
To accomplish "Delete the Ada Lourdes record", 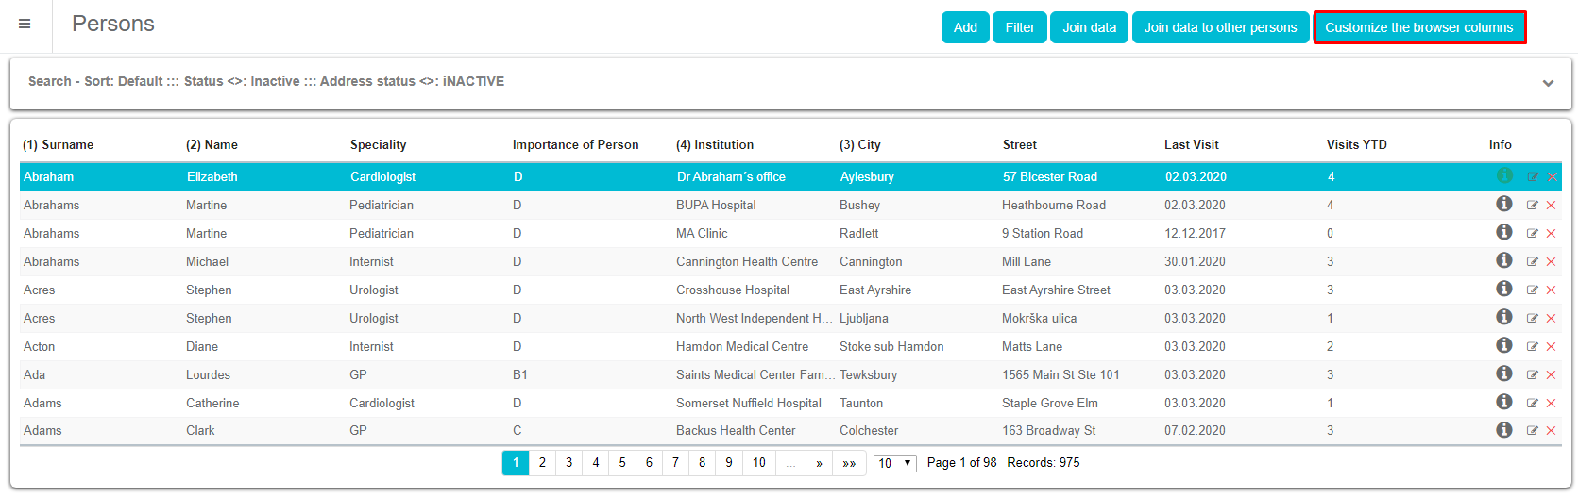I will (1551, 375).
